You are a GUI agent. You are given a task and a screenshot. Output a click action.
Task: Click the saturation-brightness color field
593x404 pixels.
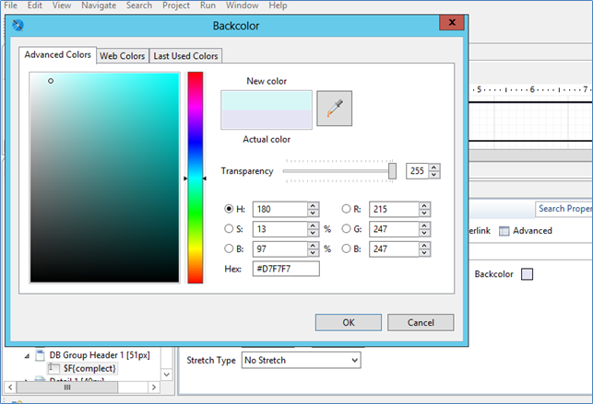104,178
